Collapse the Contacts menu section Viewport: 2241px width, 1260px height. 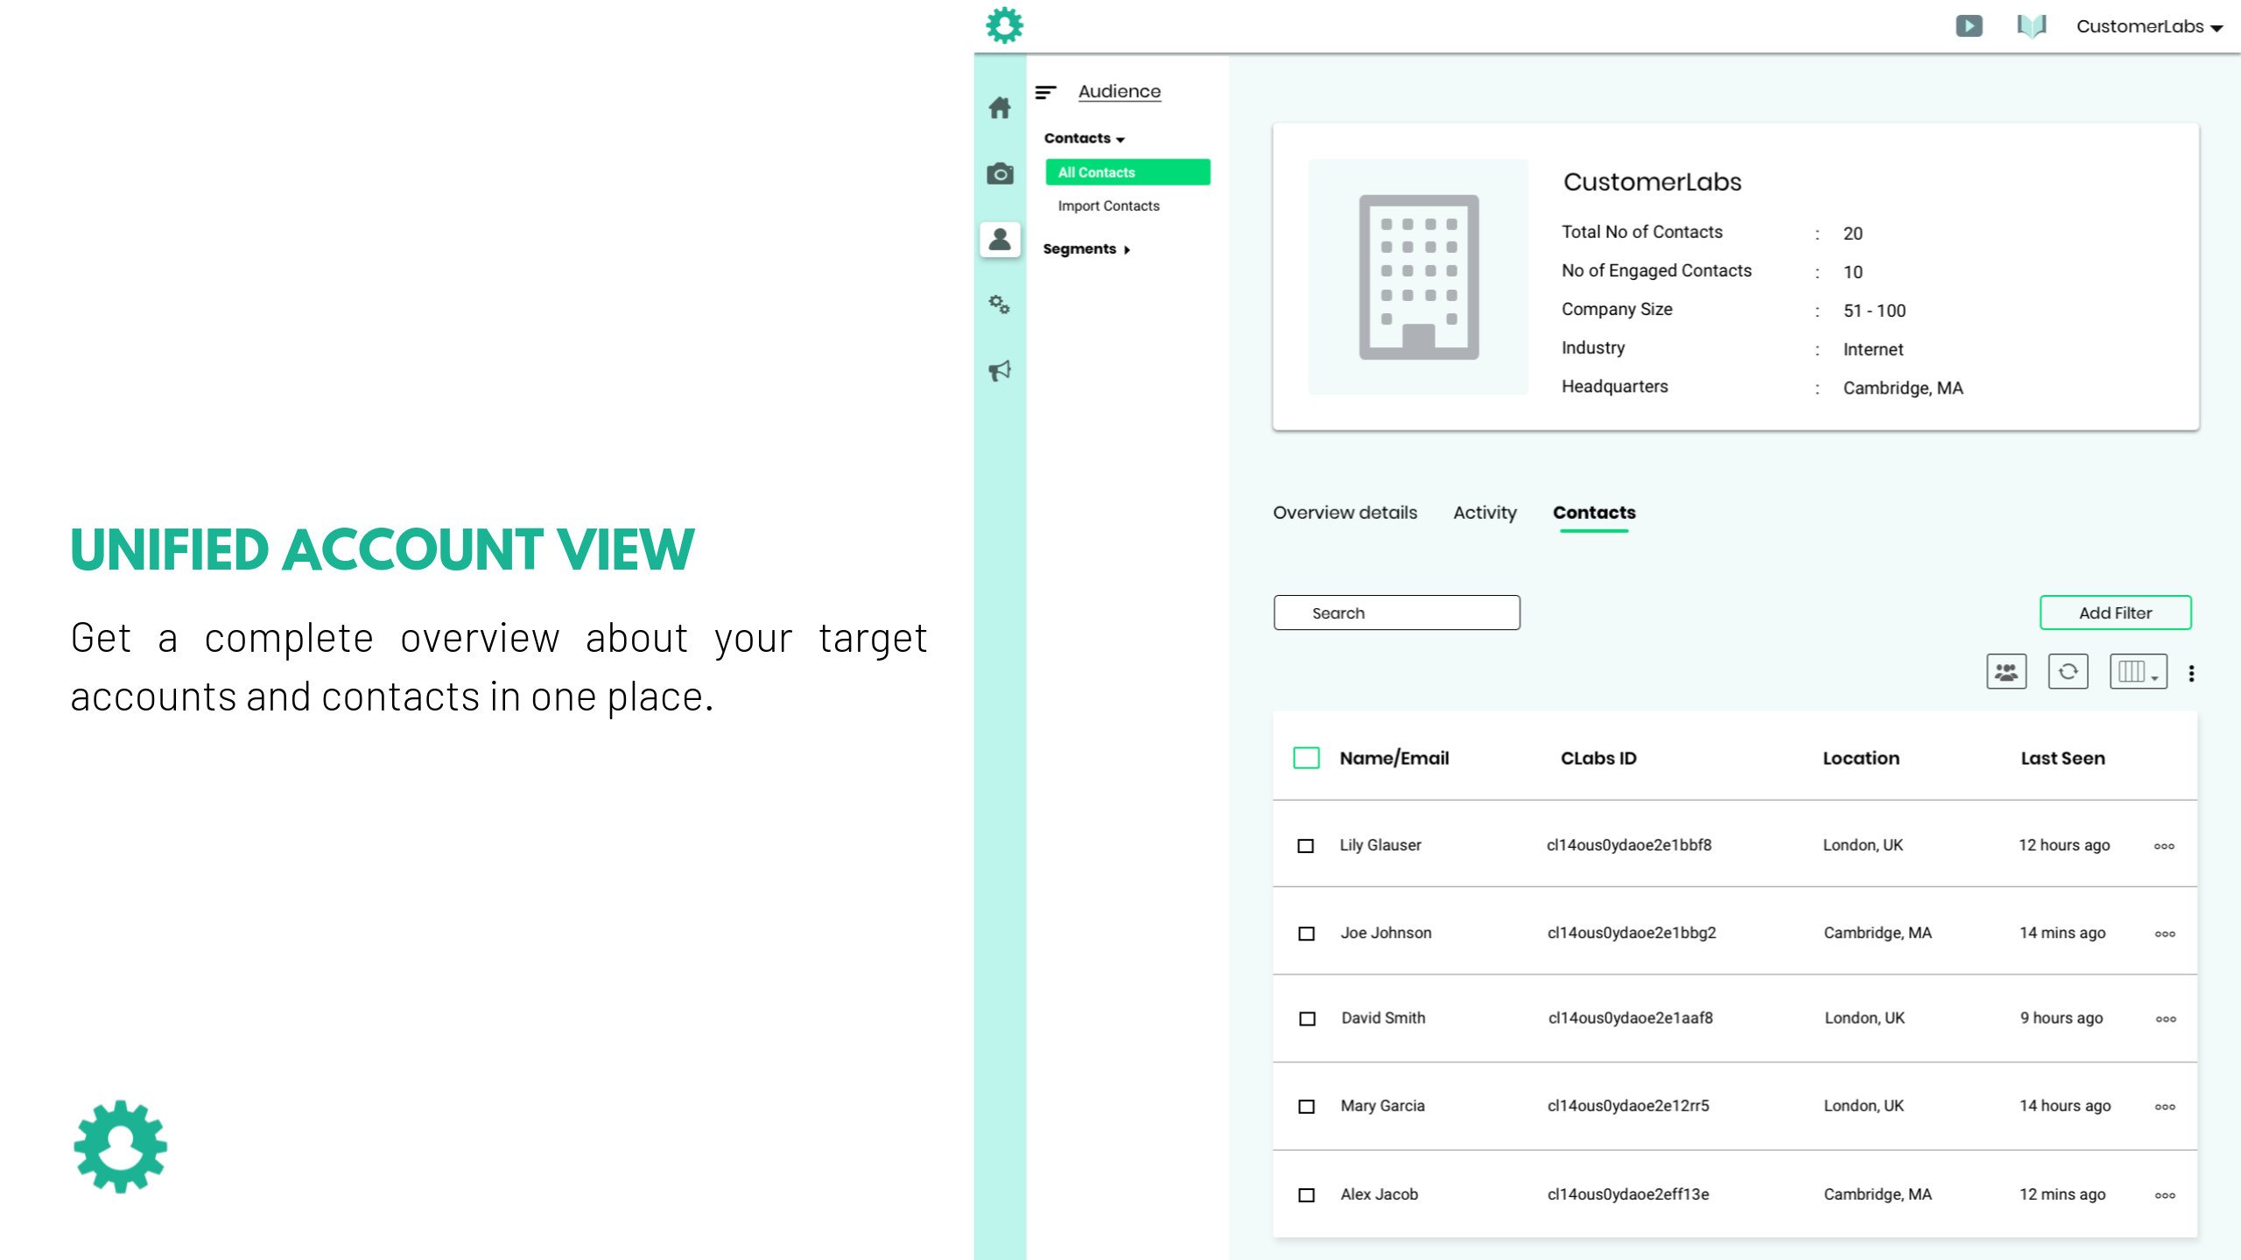[x=1084, y=138]
